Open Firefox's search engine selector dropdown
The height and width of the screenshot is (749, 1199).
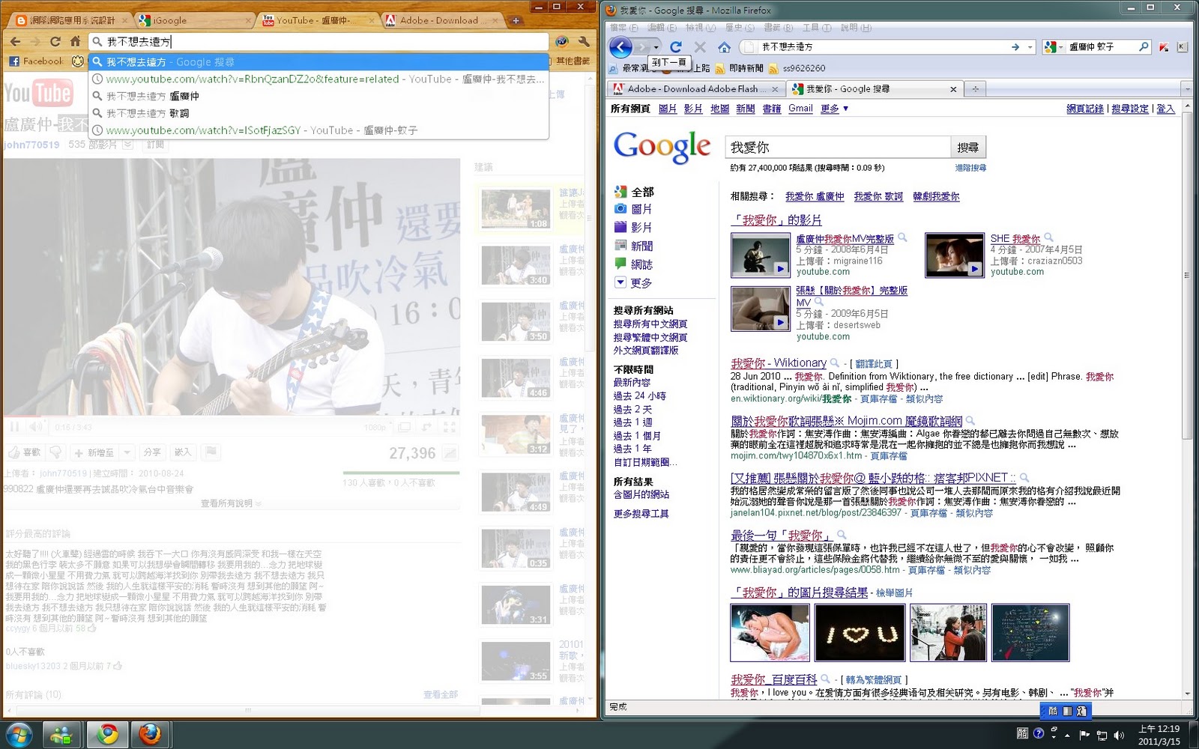point(1052,46)
